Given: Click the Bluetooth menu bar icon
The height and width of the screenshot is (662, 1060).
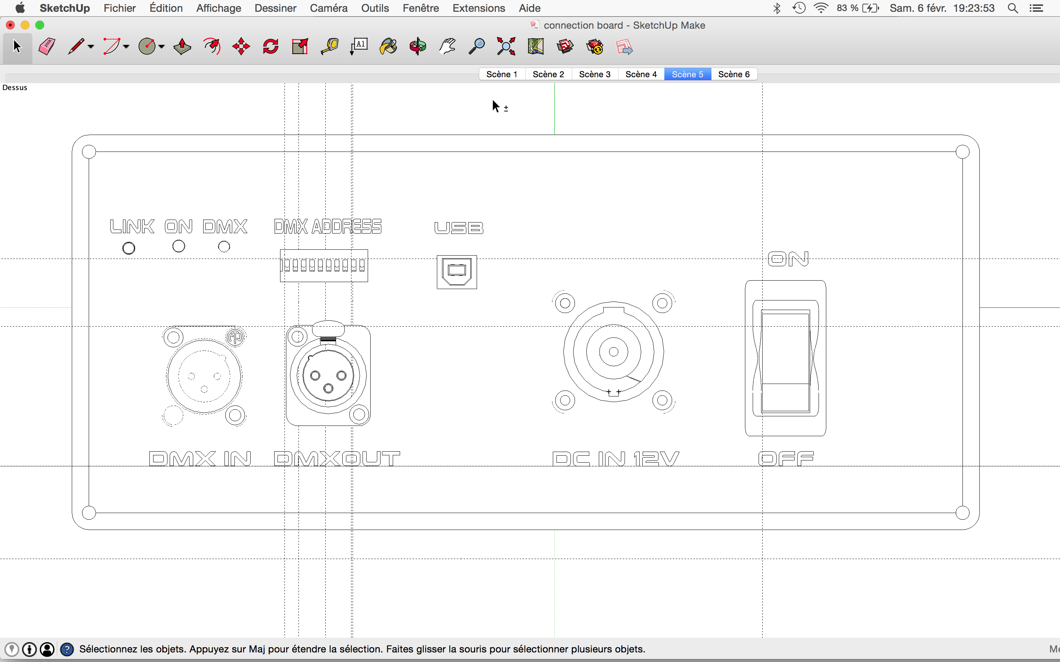Looking at the screenshot, I should pyautogui.click(x=777, y=8).
